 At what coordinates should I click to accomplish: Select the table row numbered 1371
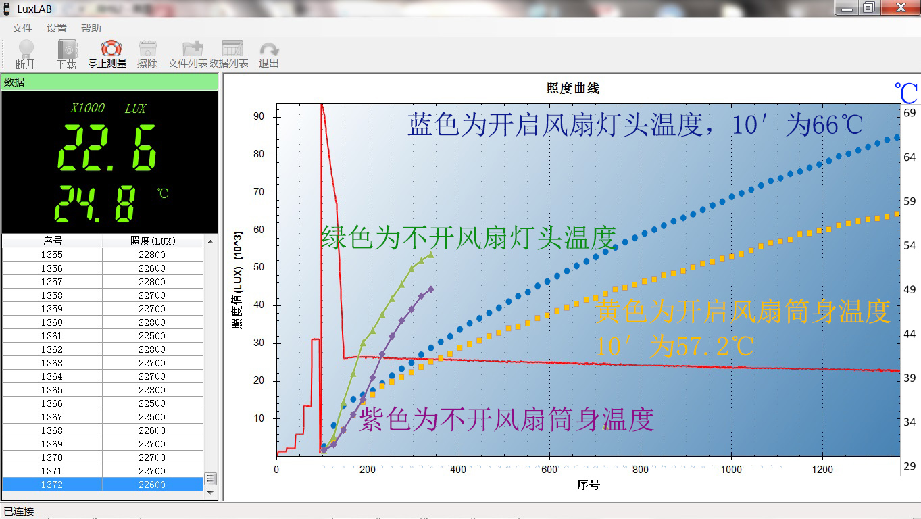click(x=103, y=471)
